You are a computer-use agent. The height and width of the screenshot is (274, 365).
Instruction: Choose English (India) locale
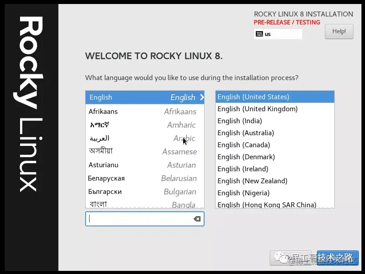click(x=275, y=121)
